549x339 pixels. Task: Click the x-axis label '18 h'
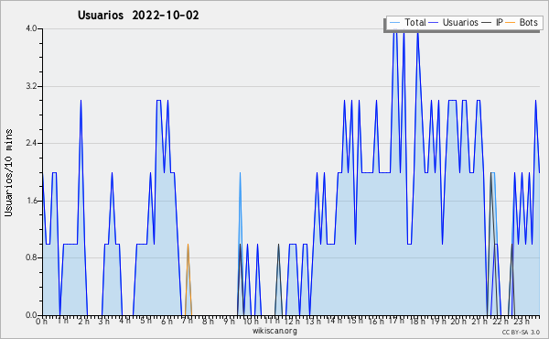click(417, 321)
